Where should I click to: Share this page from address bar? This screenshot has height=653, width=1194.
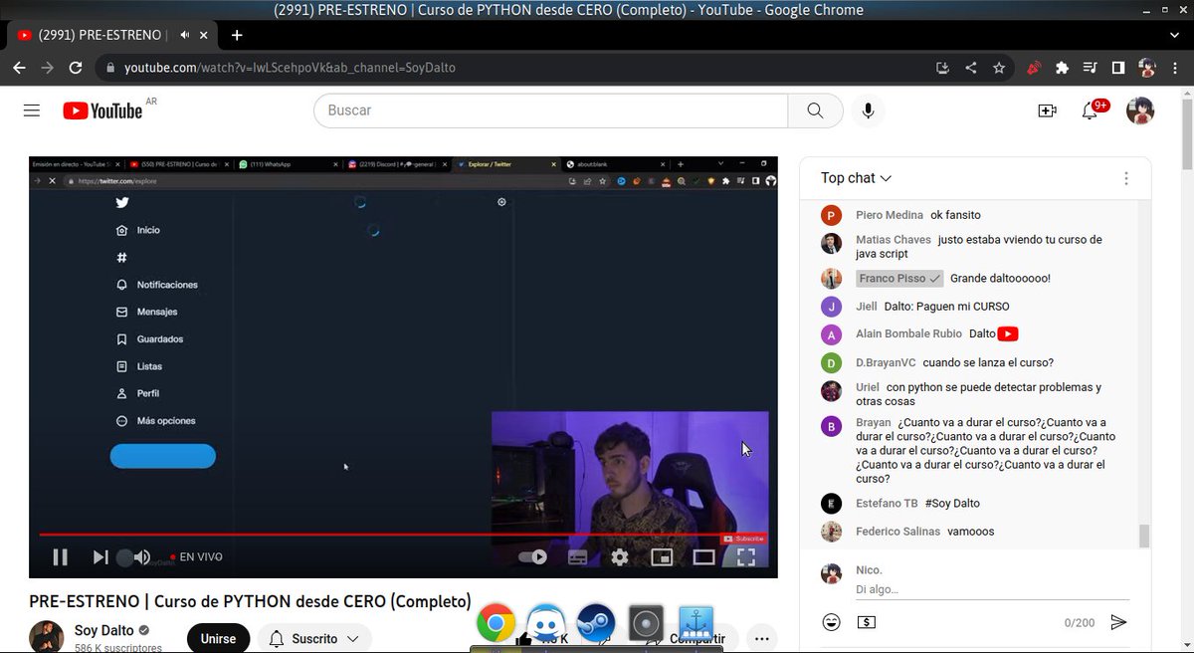tap(971, 68)
